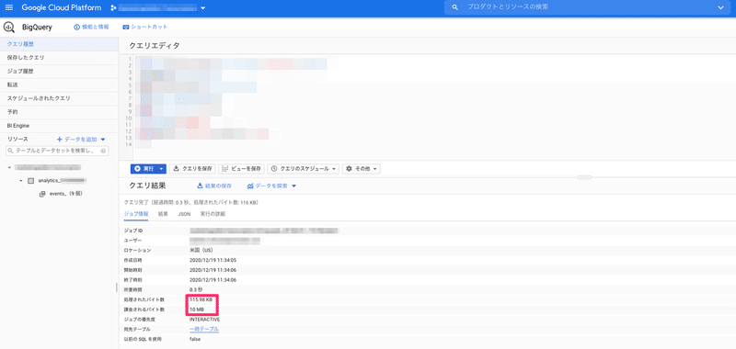Select ジョブ履歴 in sidebar

[59, 72]
